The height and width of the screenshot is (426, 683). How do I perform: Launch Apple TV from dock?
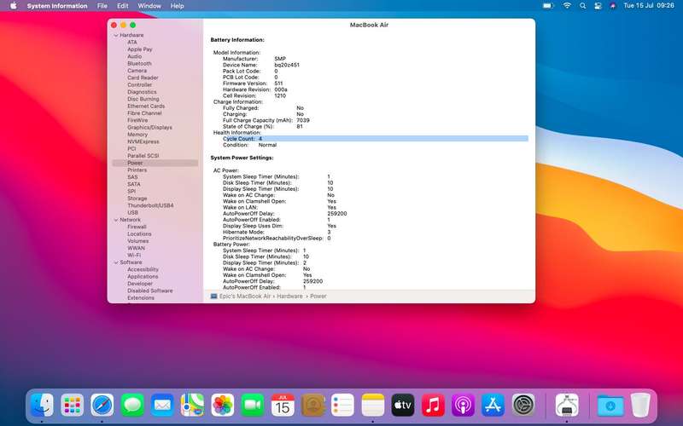point(403,406)
